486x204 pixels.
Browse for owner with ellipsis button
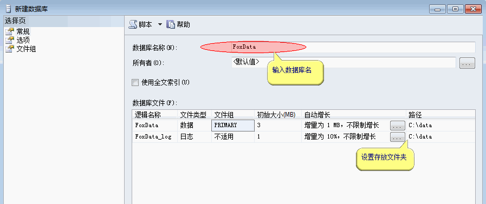467,63
